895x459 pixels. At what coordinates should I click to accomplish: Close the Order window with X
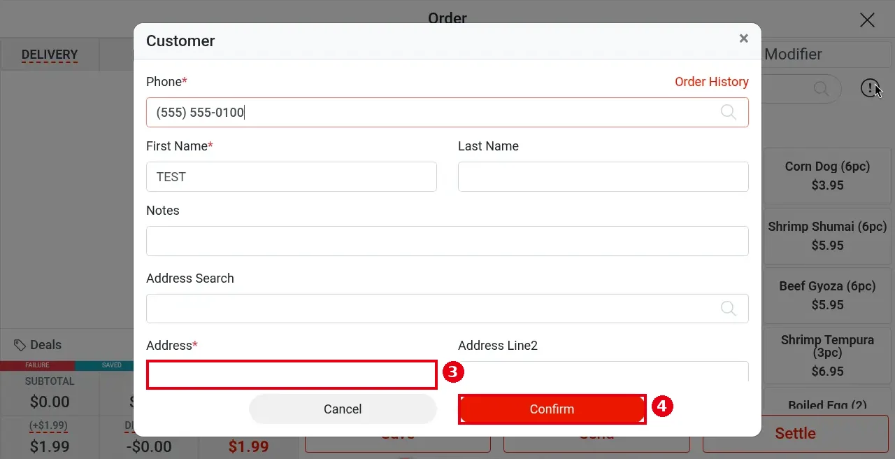(867, 20)
